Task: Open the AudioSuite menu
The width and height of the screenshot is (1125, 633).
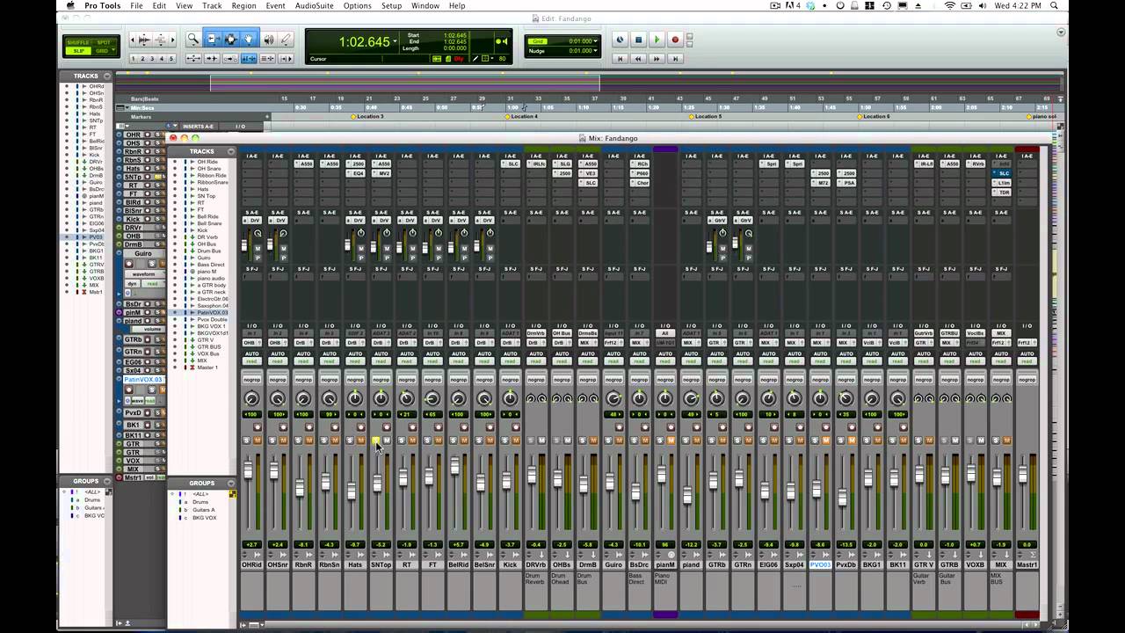Action: (x=314, y=5)
